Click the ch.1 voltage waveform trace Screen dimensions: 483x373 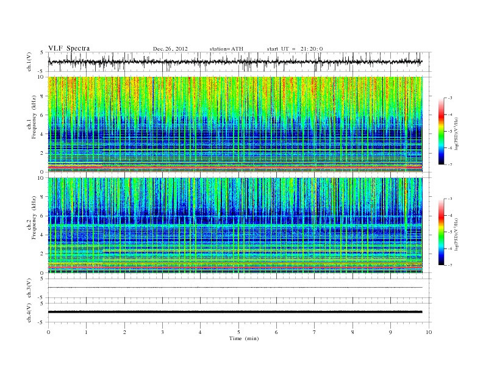(235, 62)
